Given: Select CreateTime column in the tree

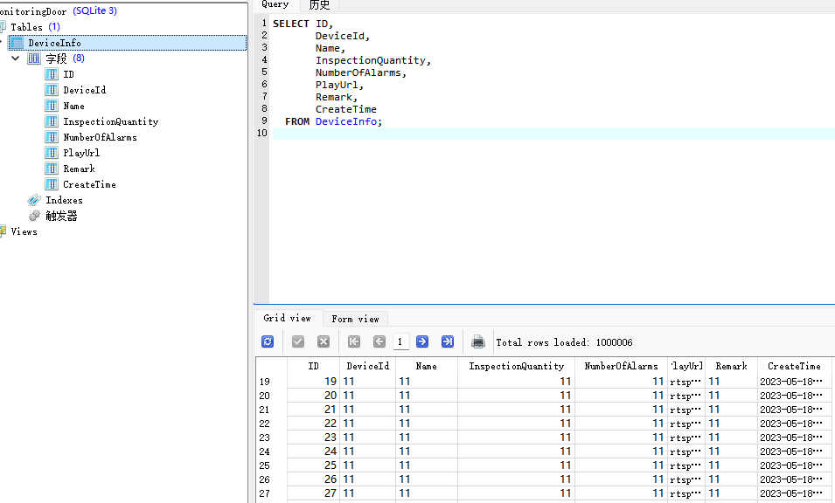Looking at the screenshot, I should coord(89,184).
